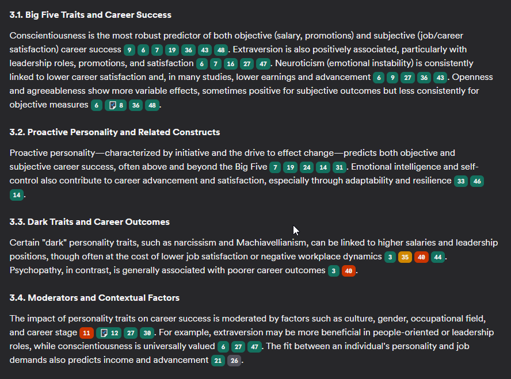
Task: Click the '3.1. Big Five Traits and Career Success' heading
Action: tap(90, 15)
